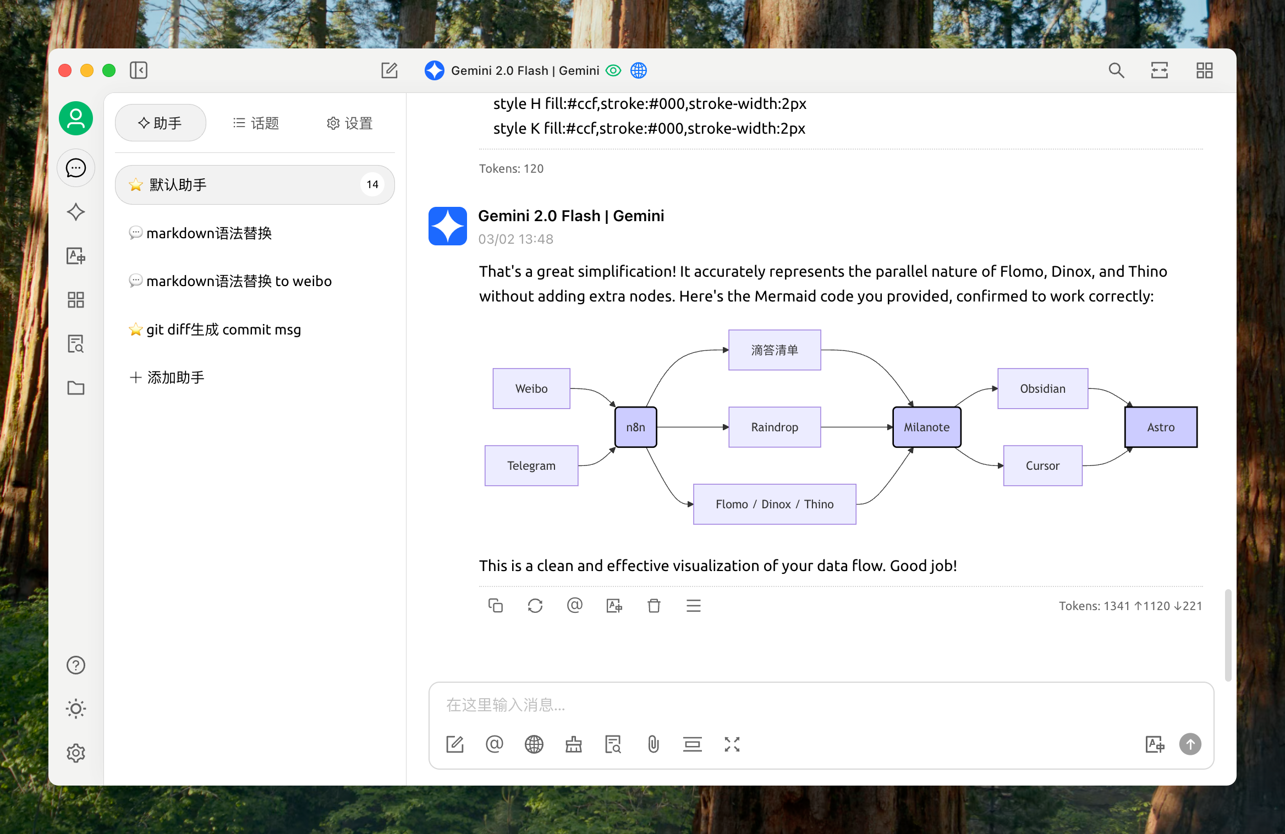1285x834 pixels.
Task: Attach a file with paperclip icon
Action: [653, 744]
